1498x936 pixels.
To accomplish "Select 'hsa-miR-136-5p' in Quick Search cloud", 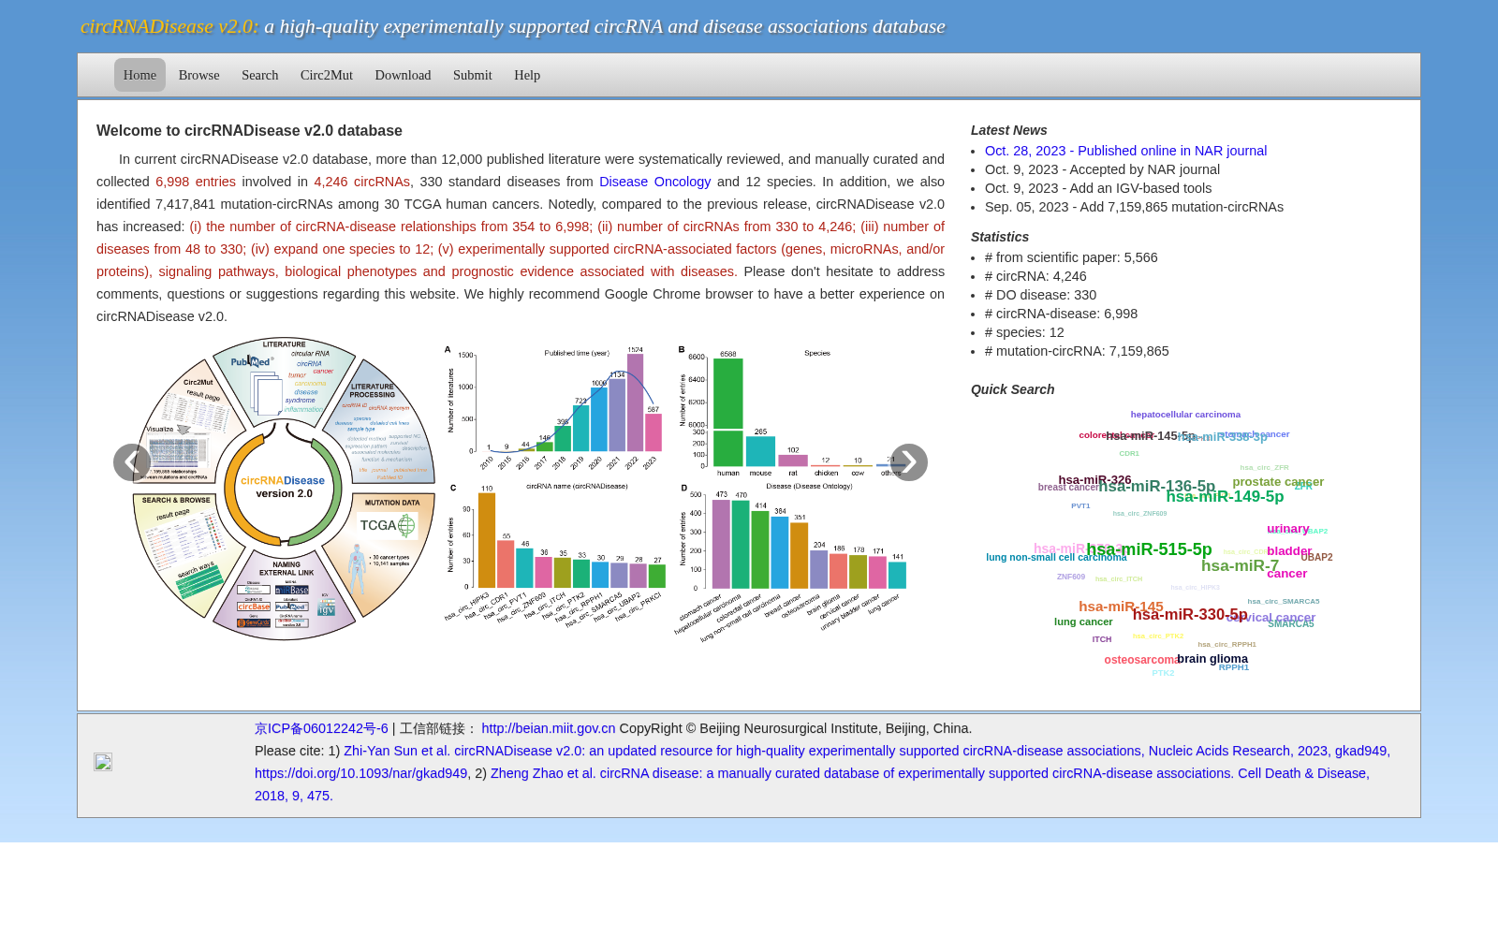I will point(1156,486).
